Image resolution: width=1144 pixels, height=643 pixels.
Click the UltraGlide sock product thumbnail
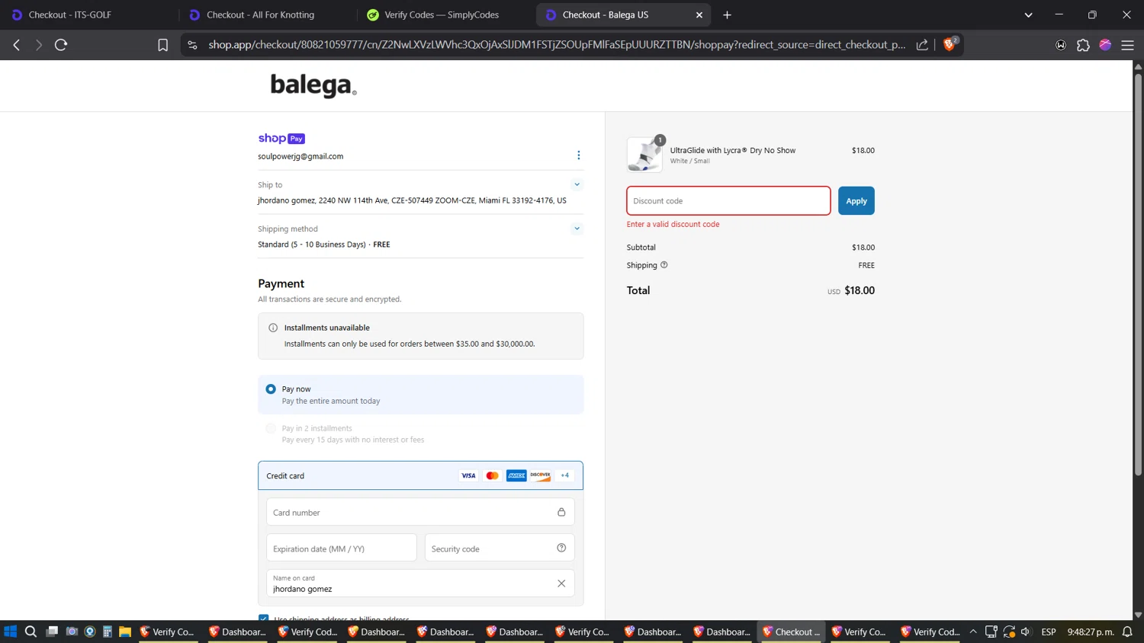(x=644, y=155)
